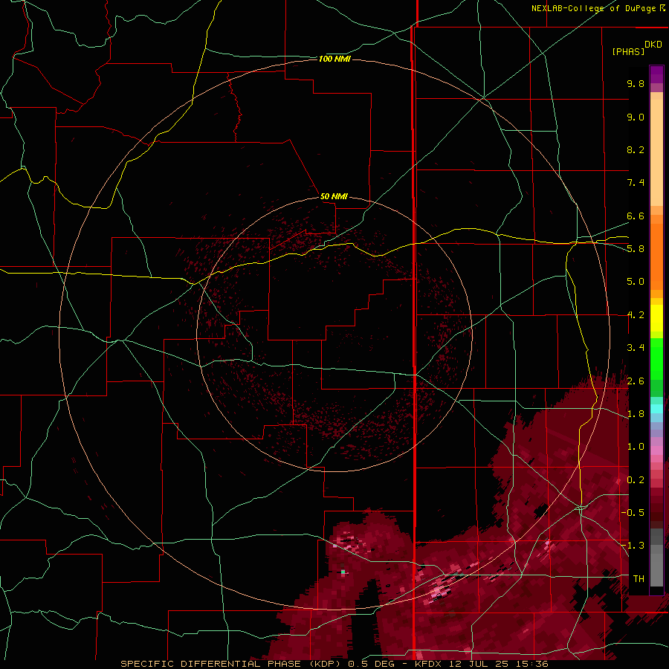Image resolution: width=669 pixels, height=669 pixels.
Task: Click the 0.2 scale value
Action: pyautogui.click(x=636, y=480)
